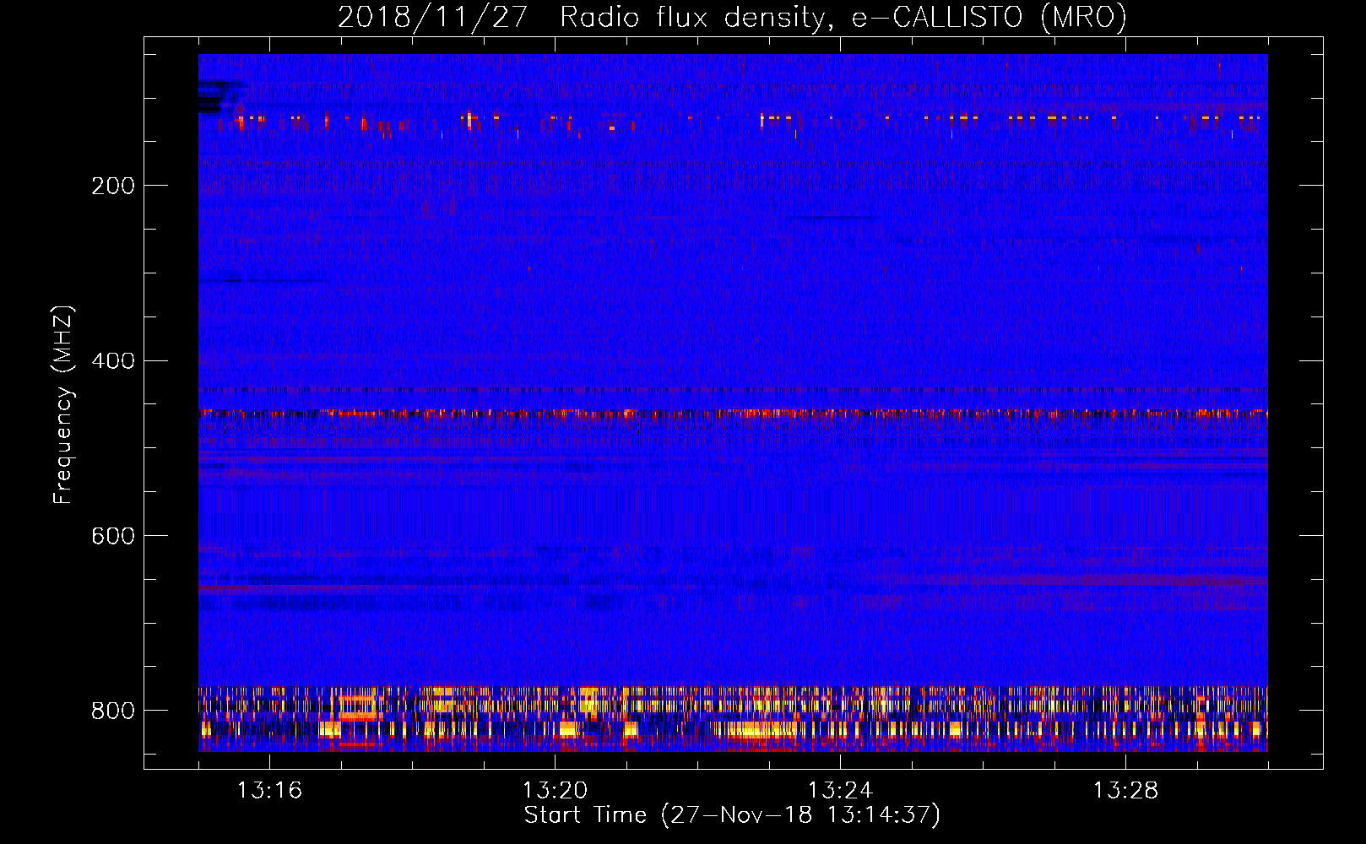This screenshot has height=844, width=1366.
Task: Click the 'Start Time (27-Nov-18 13:14:37)' label
Action: click(x=732, y=815)
